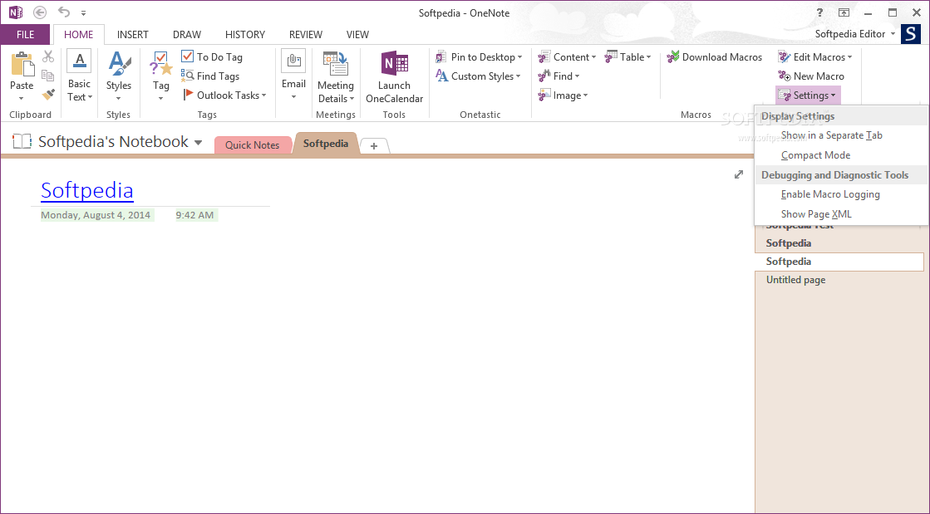Launch OneCalendar tool icon
930x514 pixels.
[395, 63]
